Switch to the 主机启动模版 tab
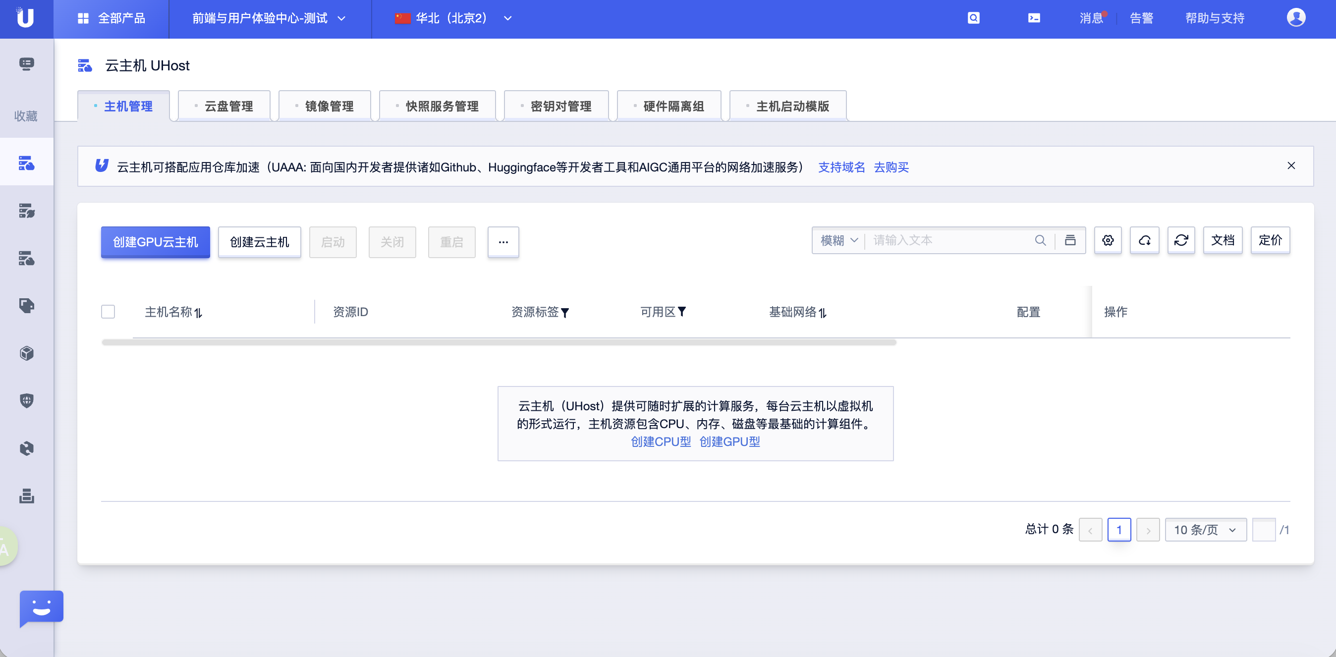 pos(788,106)
